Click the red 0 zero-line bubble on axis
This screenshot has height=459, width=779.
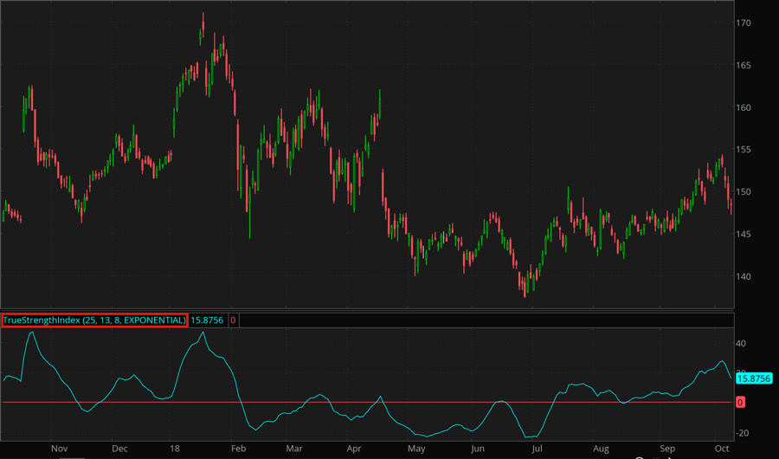coord(740,403)
